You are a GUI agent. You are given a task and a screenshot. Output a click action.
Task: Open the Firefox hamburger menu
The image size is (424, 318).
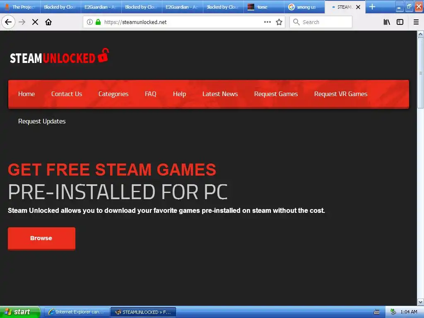pos(416,22)
